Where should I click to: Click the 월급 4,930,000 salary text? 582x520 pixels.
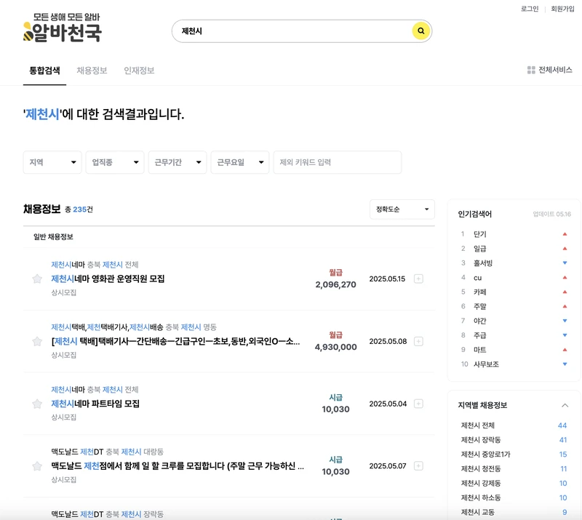335,341
